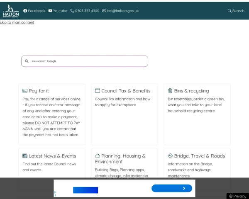This screenshot has width=249, height=199.
Task: Click the Pay for it card icon
Action: [25, 91]
